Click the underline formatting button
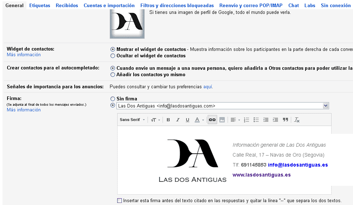Screen dimensions: 353x205 pos(187,120)
